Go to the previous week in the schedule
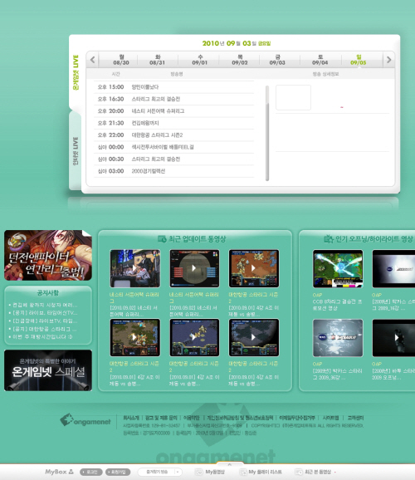This screenshot has width=415, height=480. pos(93,60)
